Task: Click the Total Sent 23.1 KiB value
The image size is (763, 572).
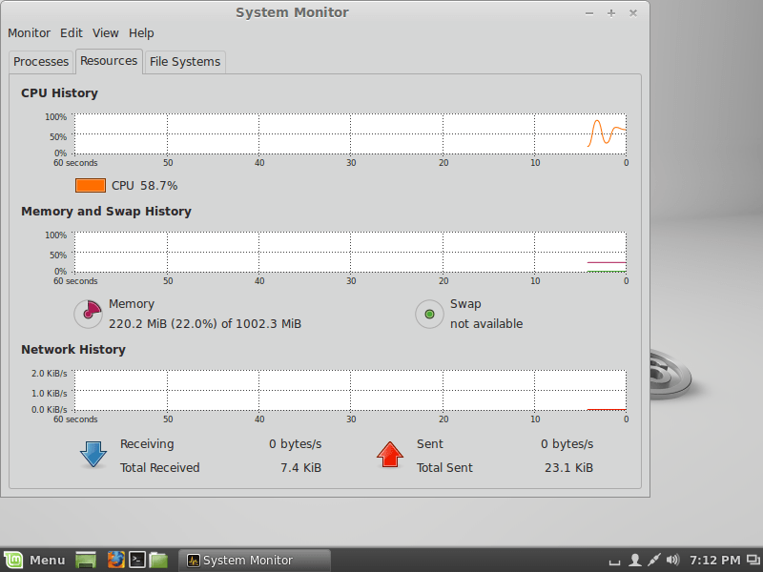Action: (x=568, y=467)
